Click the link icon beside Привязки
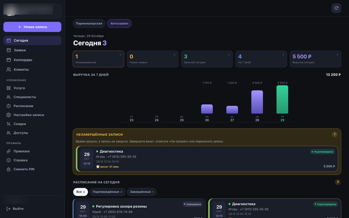 tap(8, 151)
